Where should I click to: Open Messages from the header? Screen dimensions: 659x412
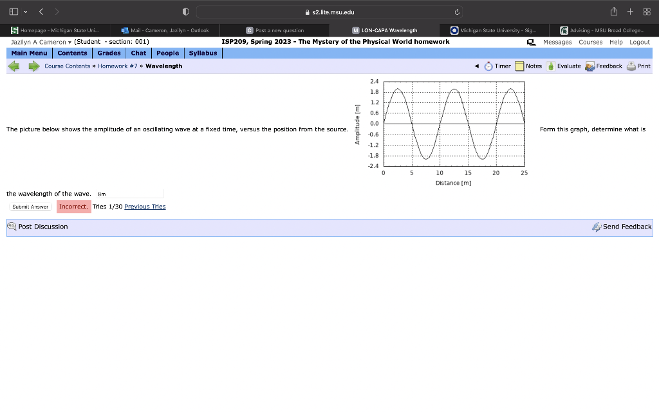pos(557,42)
